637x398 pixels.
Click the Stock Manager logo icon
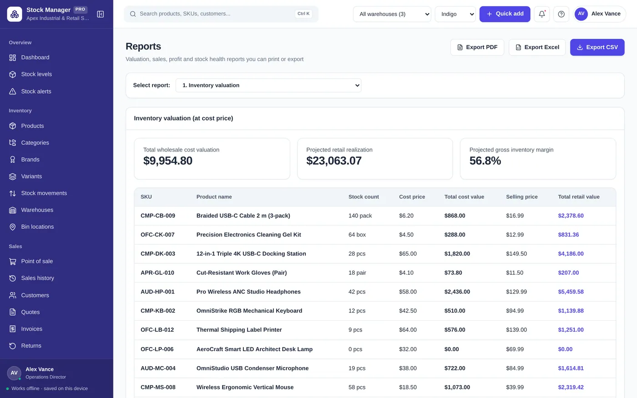coord(15,14)
